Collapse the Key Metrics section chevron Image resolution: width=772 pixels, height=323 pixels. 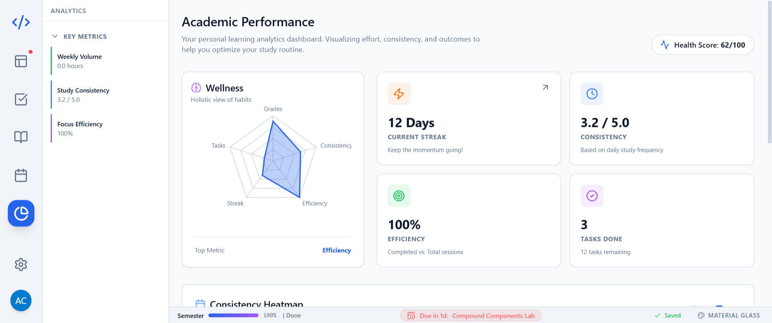[55, 37]
